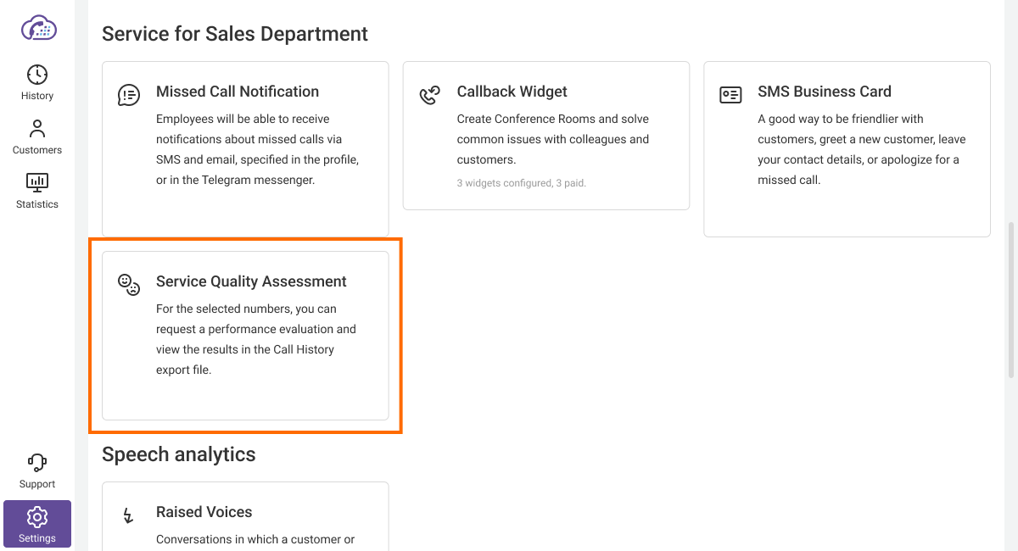1018x551 pixels.
Task: Click the Settings gear icon
Action: [x=37, y=517]
